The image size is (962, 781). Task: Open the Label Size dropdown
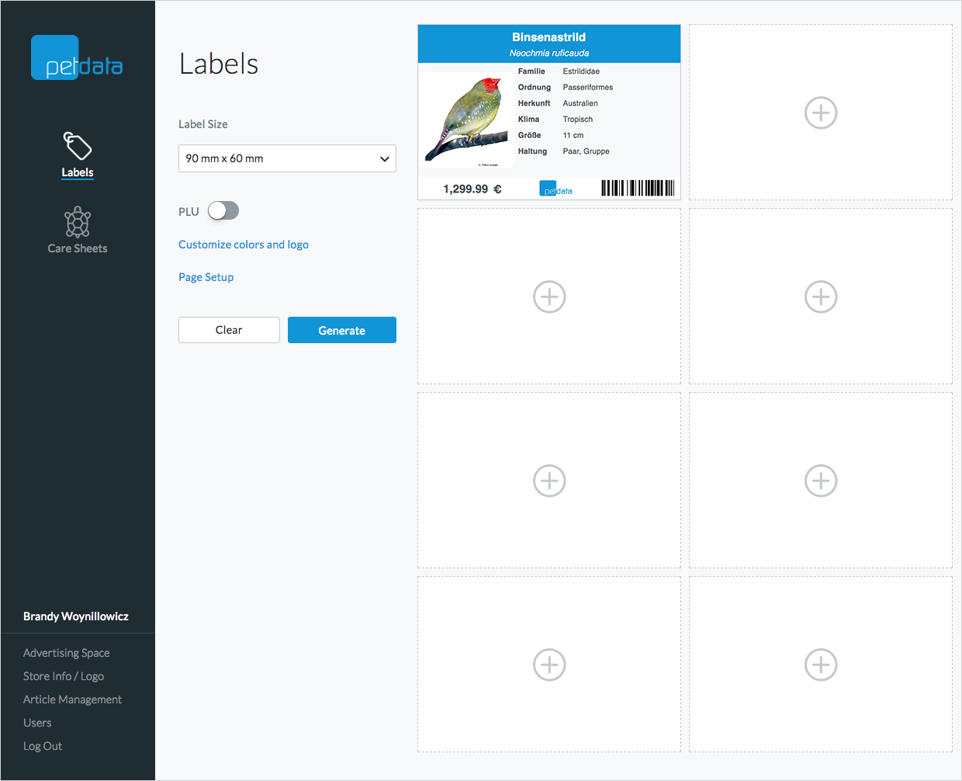point(287,158)
